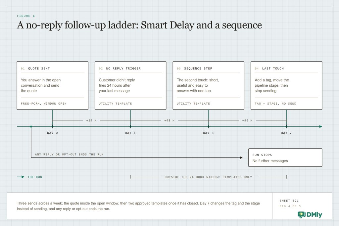Click the DMly logo icon
The width and height of the screenshot is (339, 226).
(x=301, y=214)
